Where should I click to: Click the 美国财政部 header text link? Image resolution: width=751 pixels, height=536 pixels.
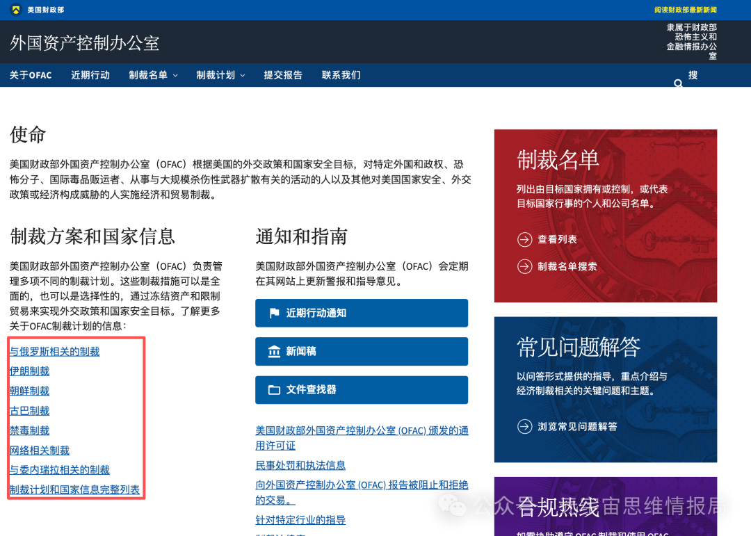click(x=45, y=10)
